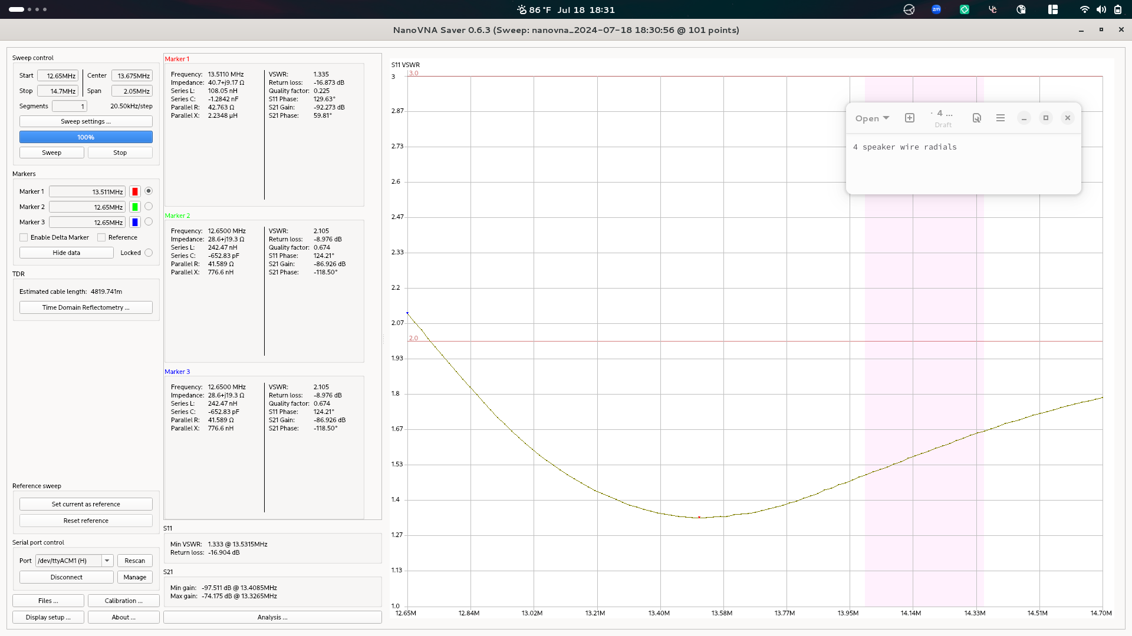Click the Center frequency field

pos(132,75)
